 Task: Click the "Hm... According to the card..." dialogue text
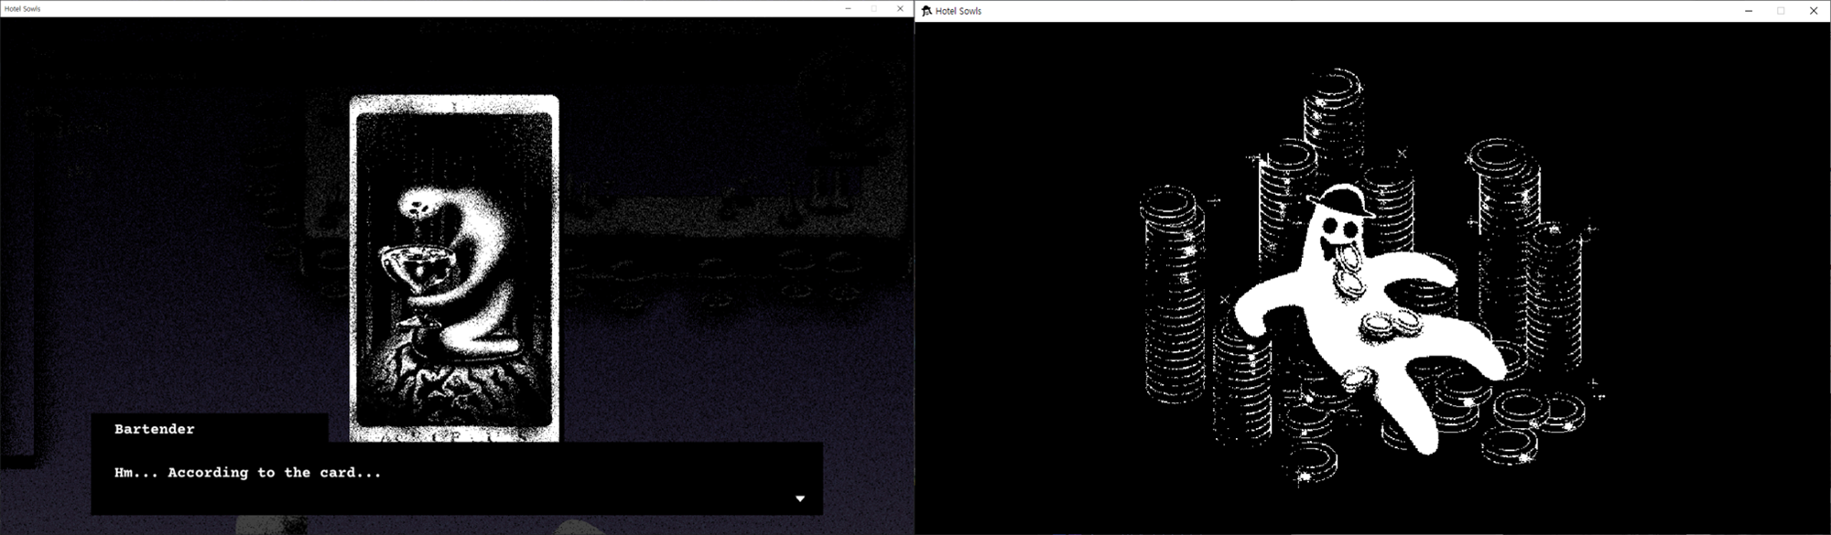(x=247, y=473)
